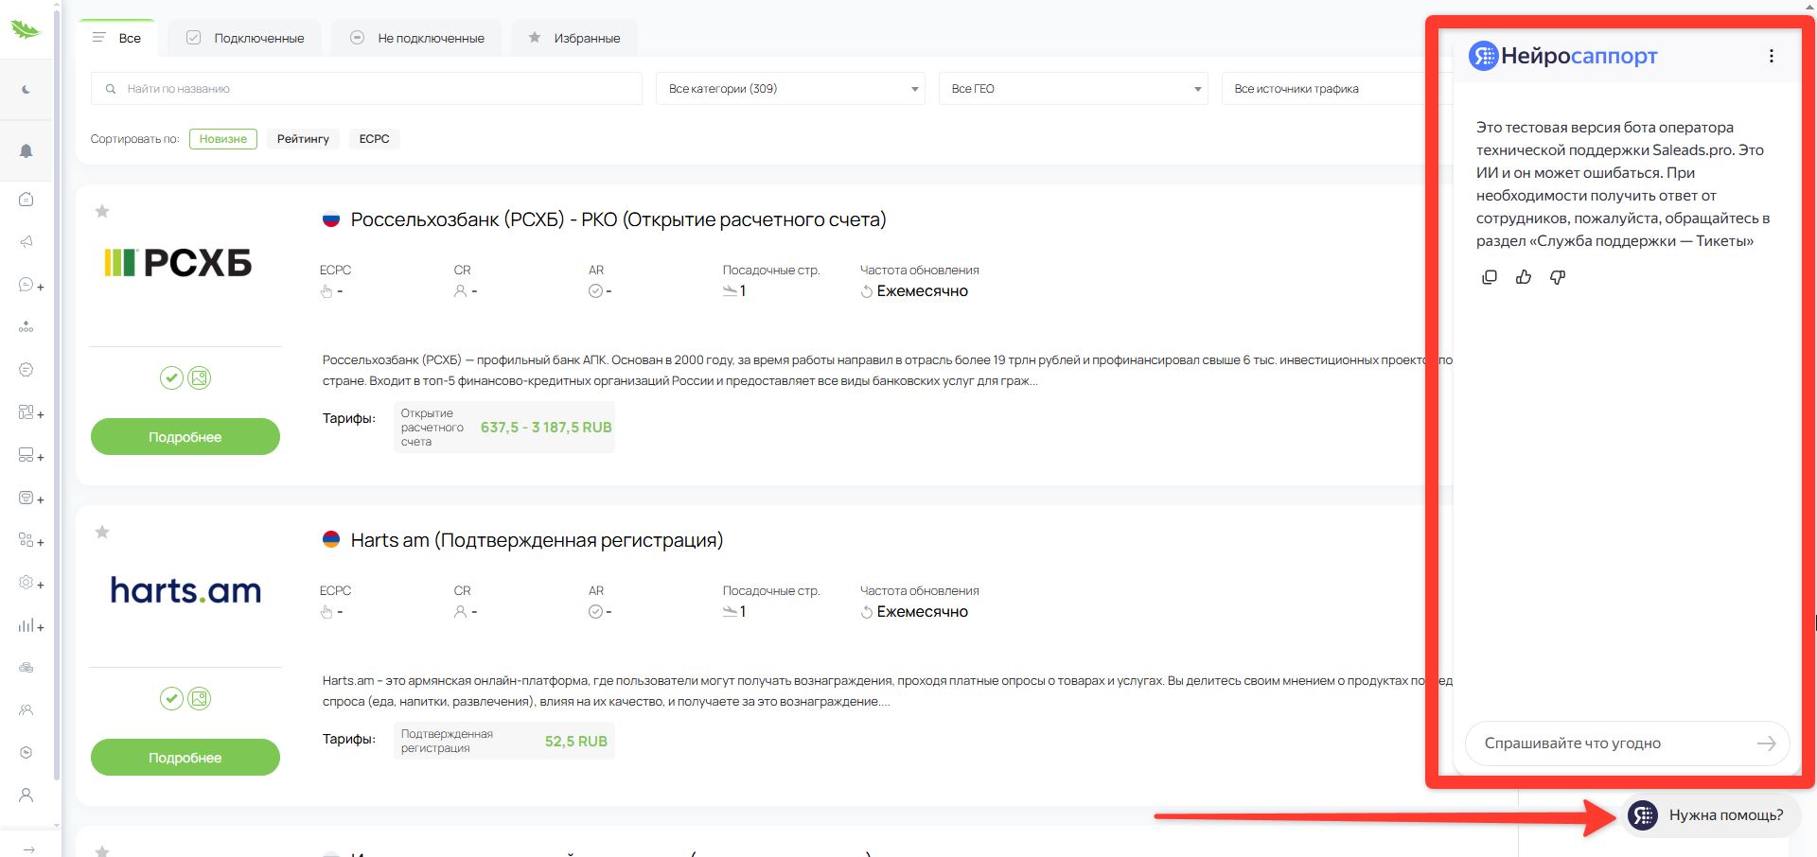Open notifications bell in sidebar
The height and width of the screenshot is (857, 1817).
click(x=26, y=151)
